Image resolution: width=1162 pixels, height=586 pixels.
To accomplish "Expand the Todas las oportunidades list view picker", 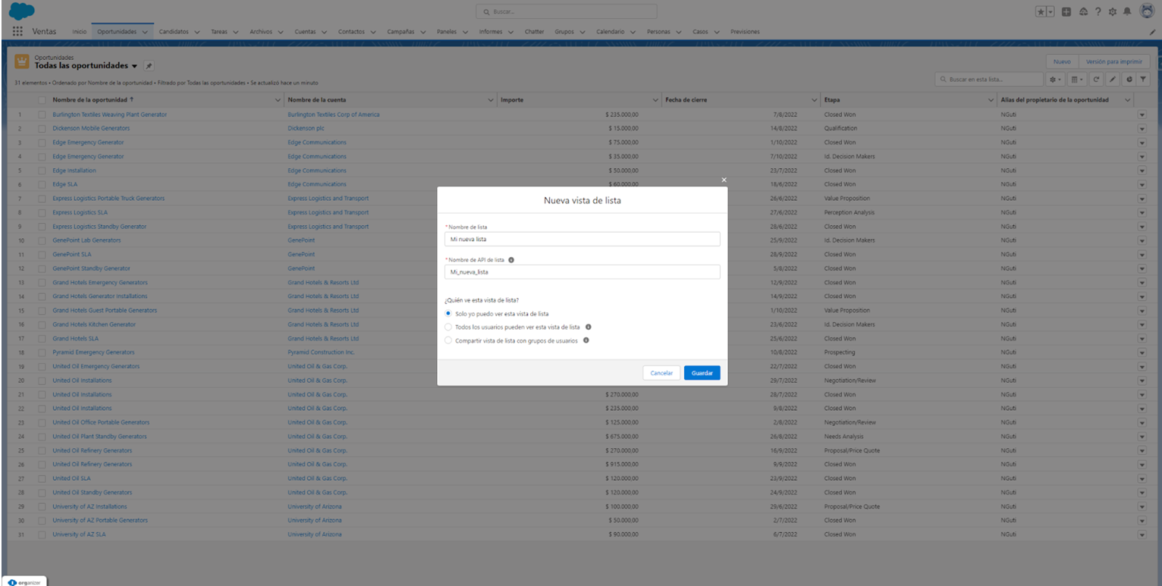I will 134,66.
